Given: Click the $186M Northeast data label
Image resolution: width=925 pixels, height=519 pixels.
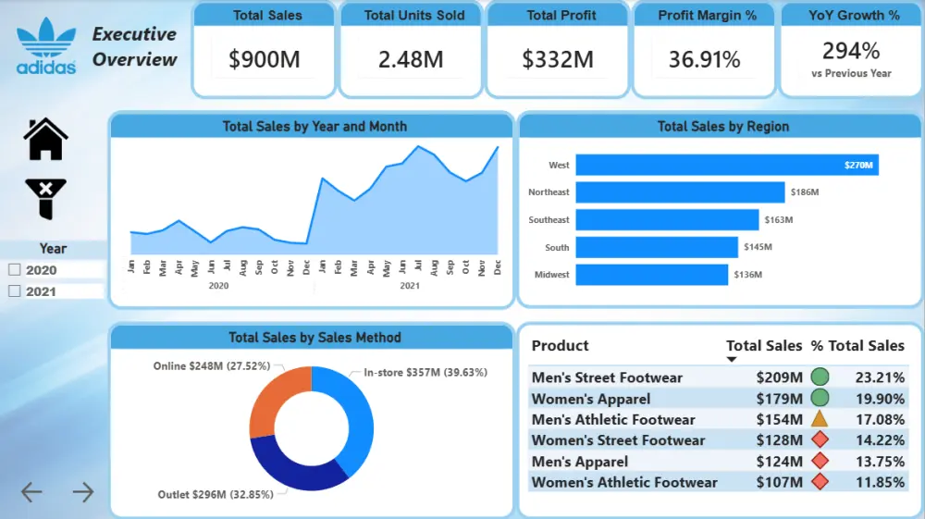Looking at the screenshot, I should (x=805, y=192).
